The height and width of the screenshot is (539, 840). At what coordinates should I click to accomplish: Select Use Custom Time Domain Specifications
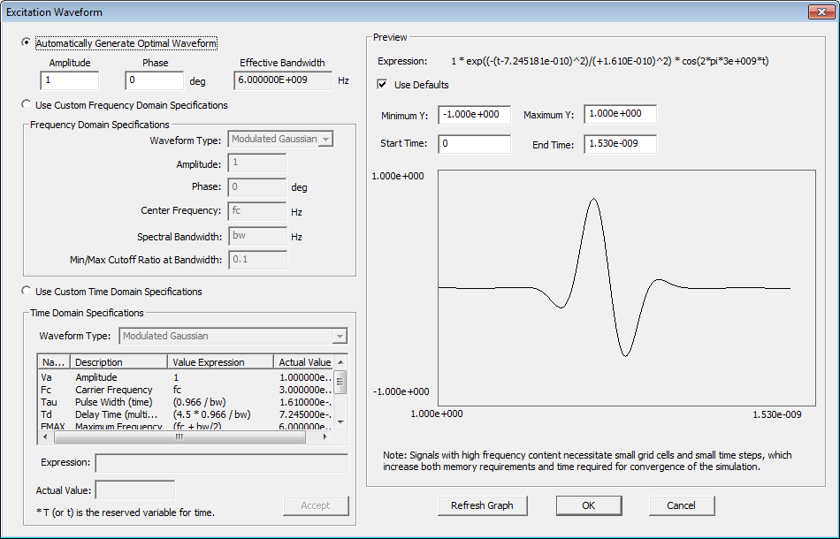(x=27, y=292)
